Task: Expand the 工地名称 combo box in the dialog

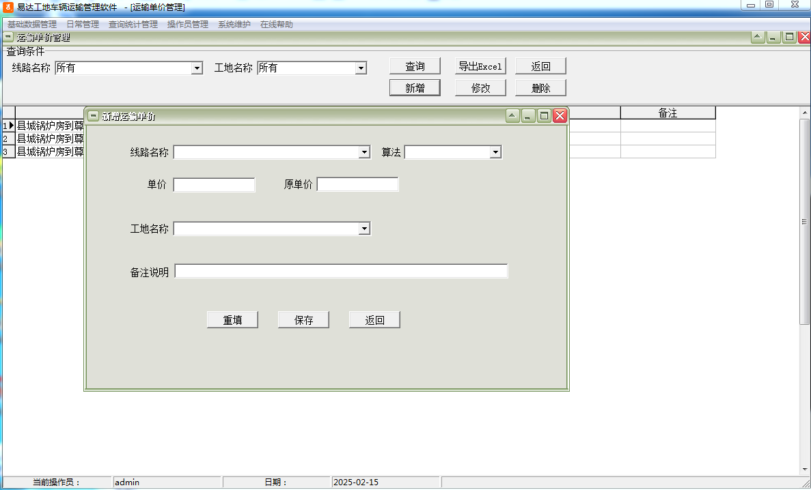Action: pos(365,228)
